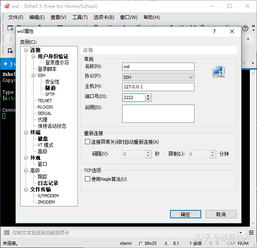Click the Xshell help question mark icon
257x248 pixels.
point(245,29)
